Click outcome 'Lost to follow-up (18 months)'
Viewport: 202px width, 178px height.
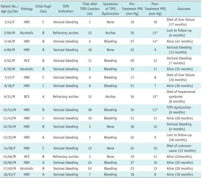[179, 137]
